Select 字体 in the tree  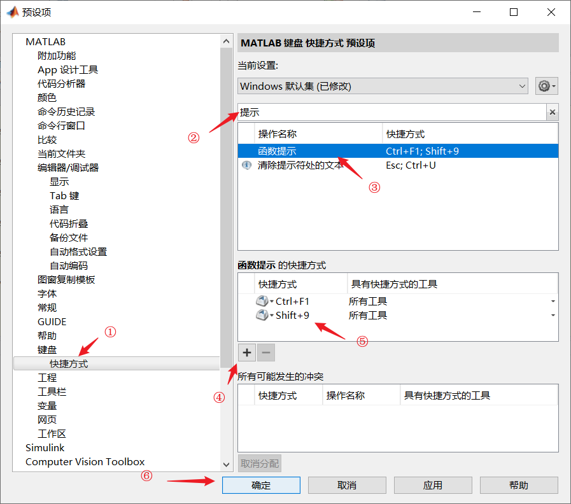[47, 294]
